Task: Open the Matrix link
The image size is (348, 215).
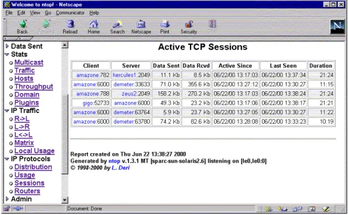Action: [24, 143]
